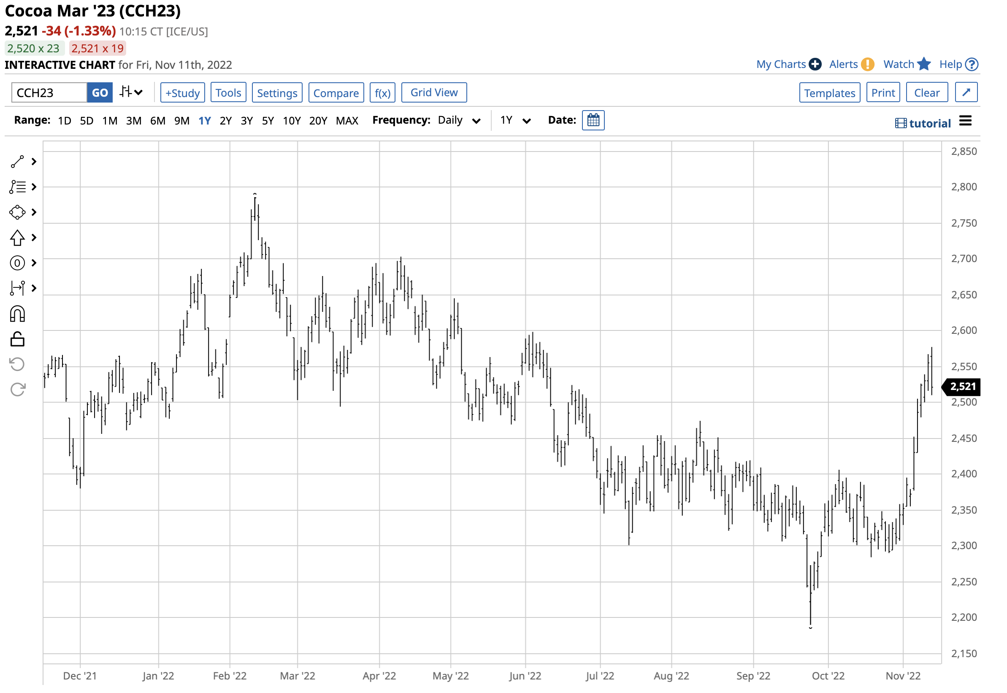Click the +Study button
Viewport: 1007px width, 693px height.
[183, 93]
